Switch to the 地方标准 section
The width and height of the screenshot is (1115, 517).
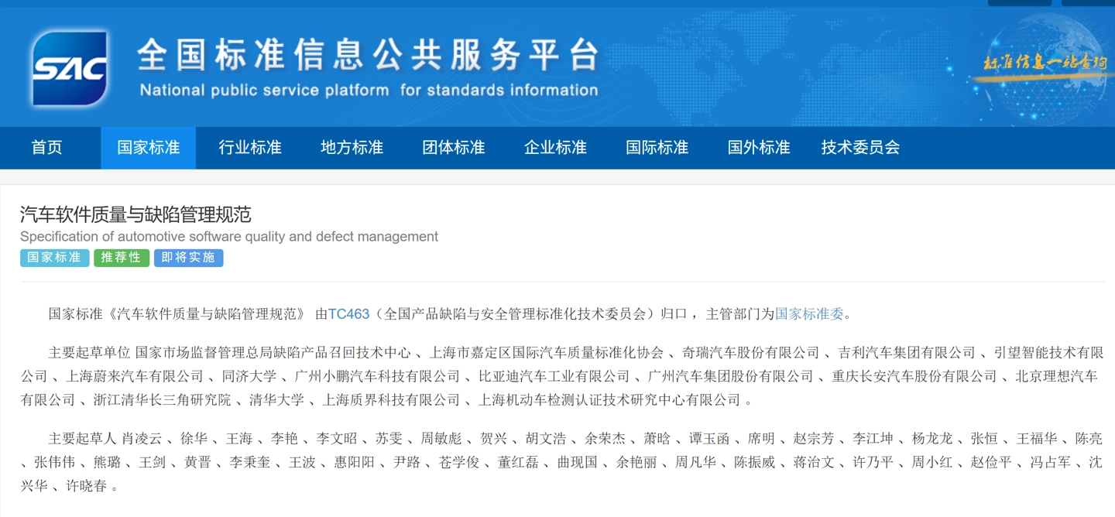(352, 148)
